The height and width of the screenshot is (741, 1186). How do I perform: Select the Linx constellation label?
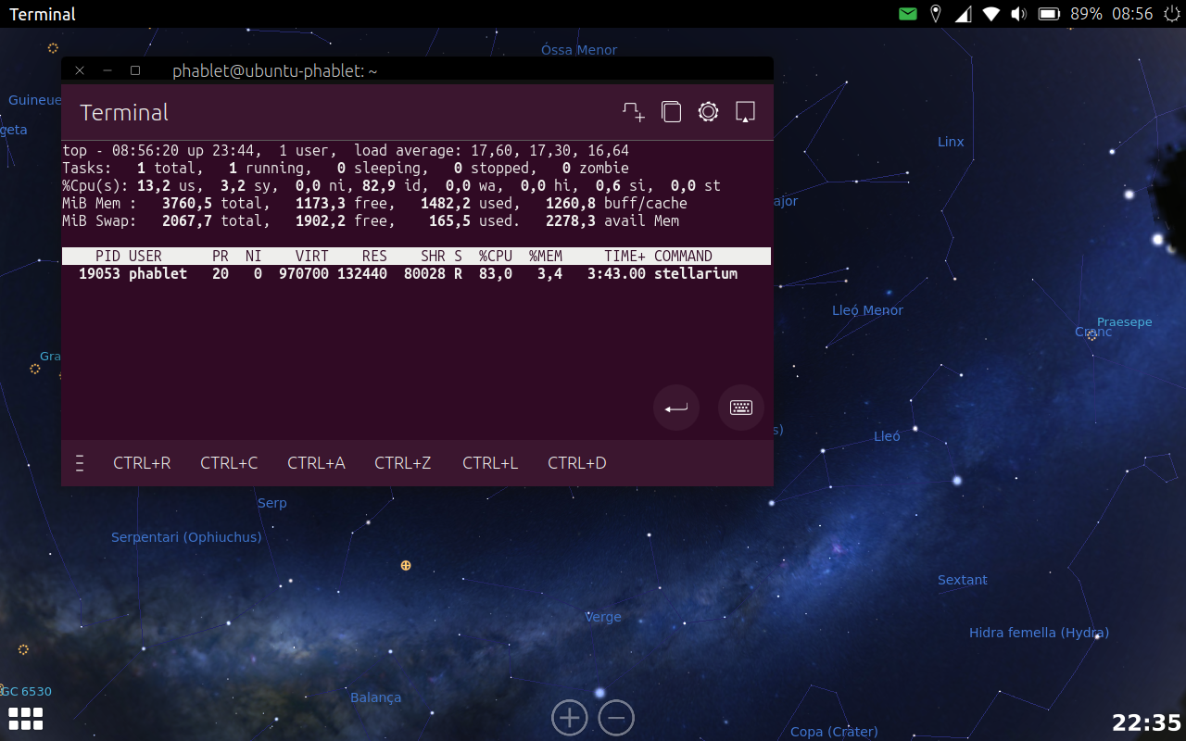pos(951,142)
